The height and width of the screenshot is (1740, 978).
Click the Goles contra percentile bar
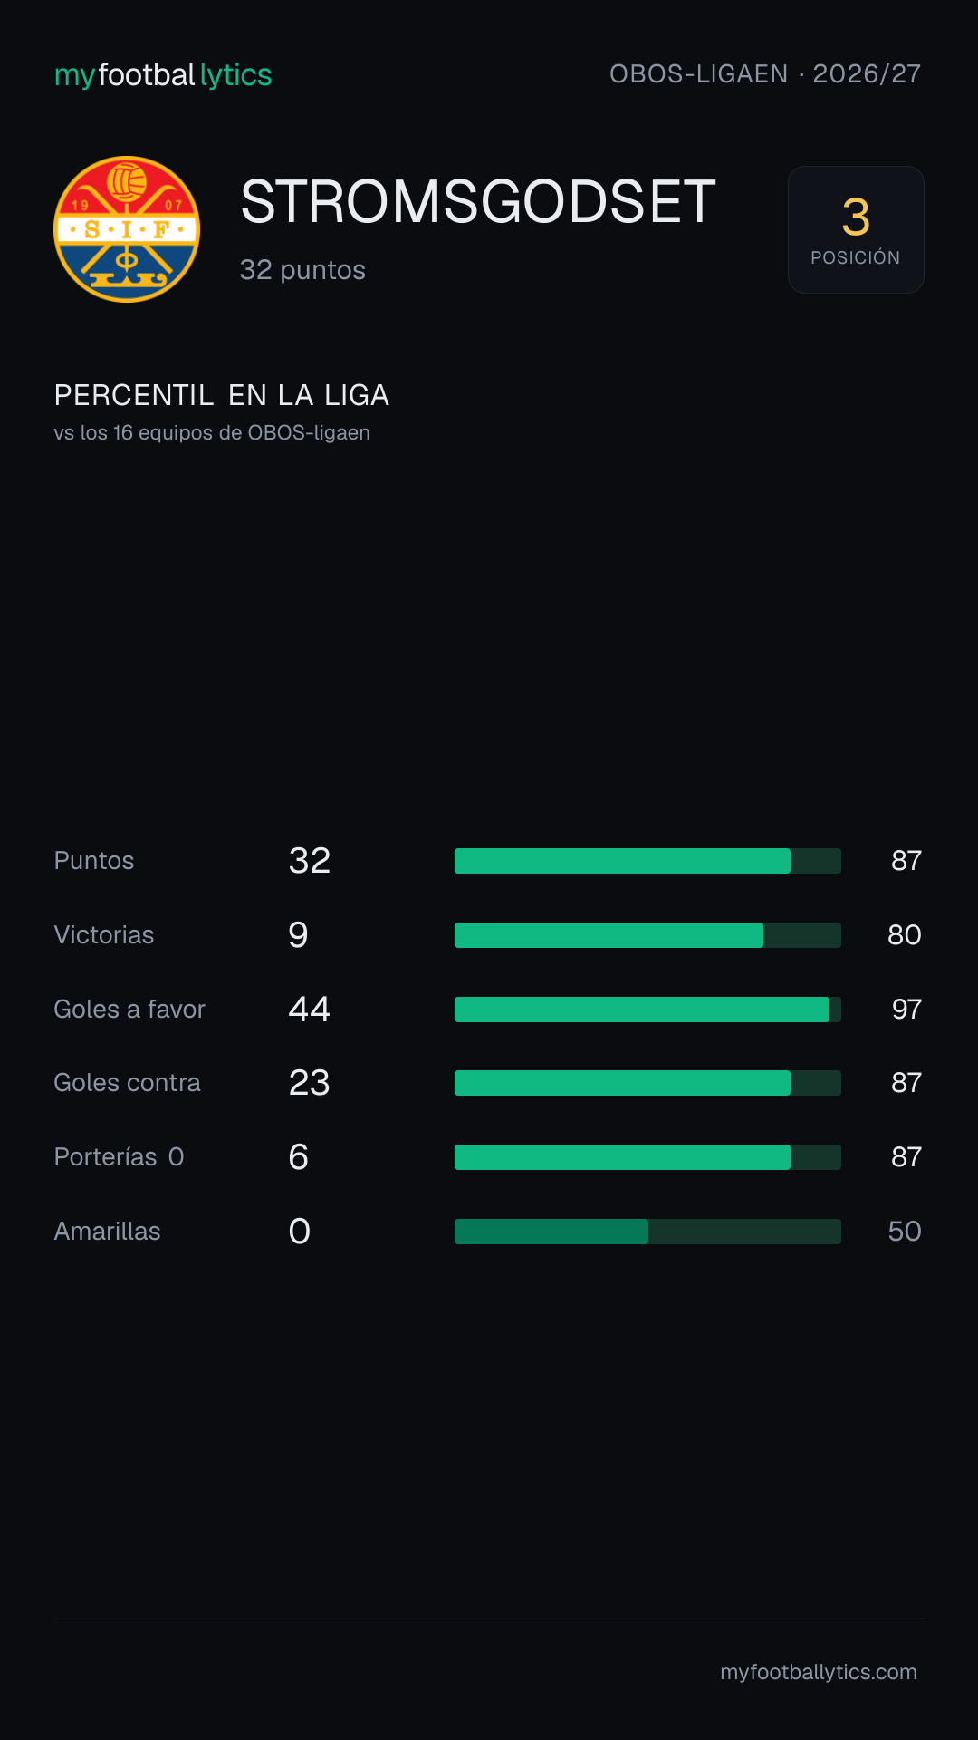click(x=647, y=1083)
